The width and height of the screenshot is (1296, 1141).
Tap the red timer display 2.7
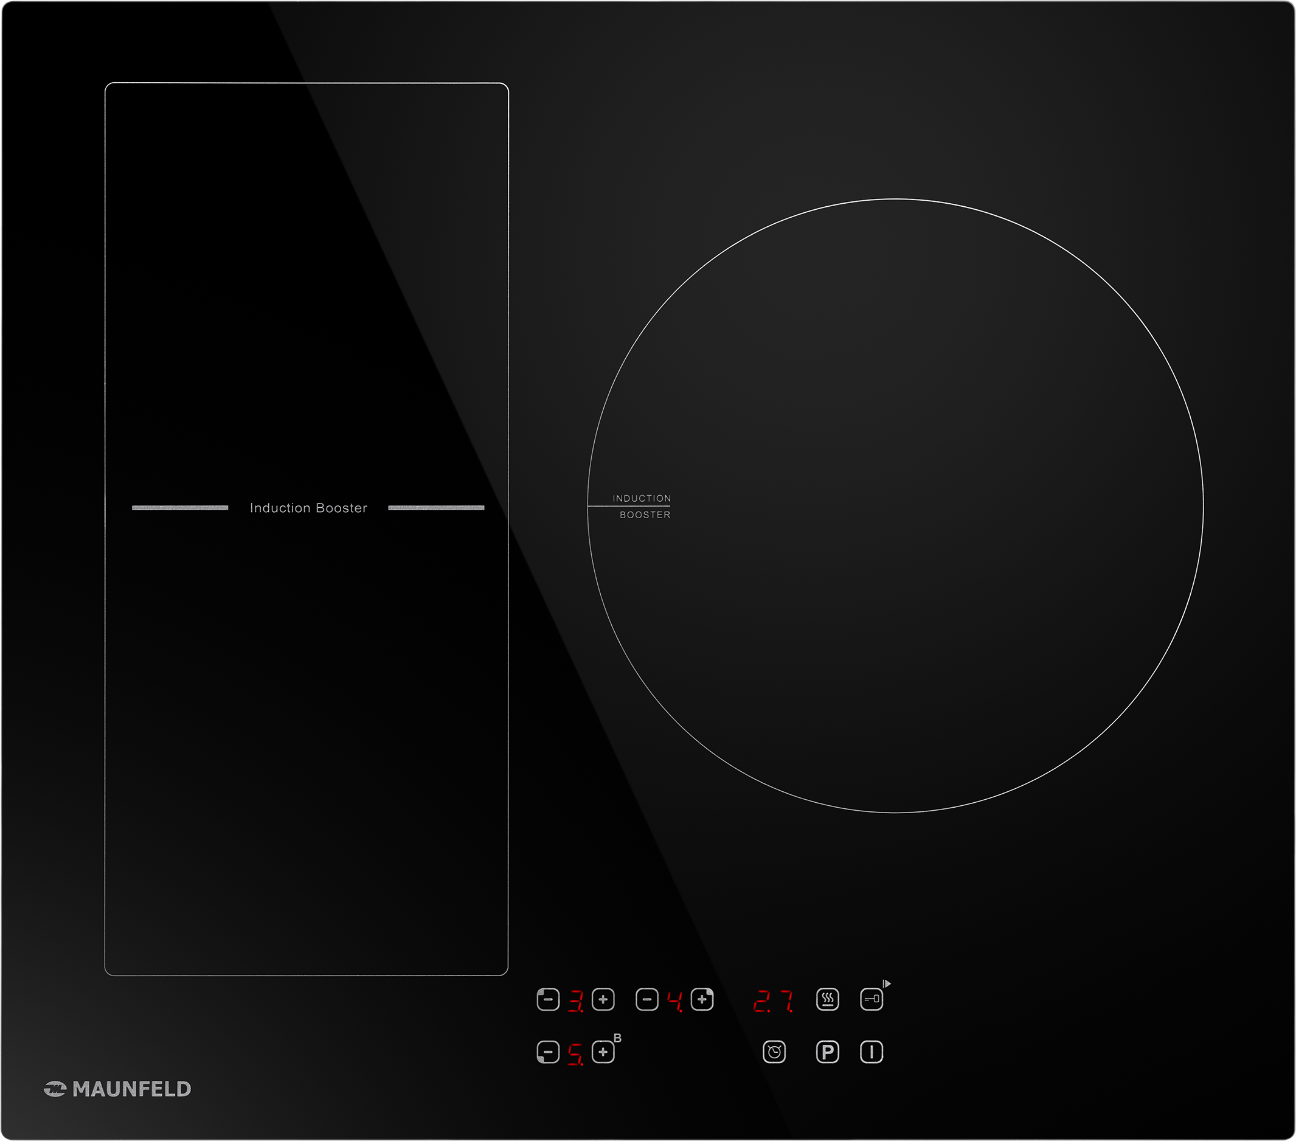pos(773,1002)
